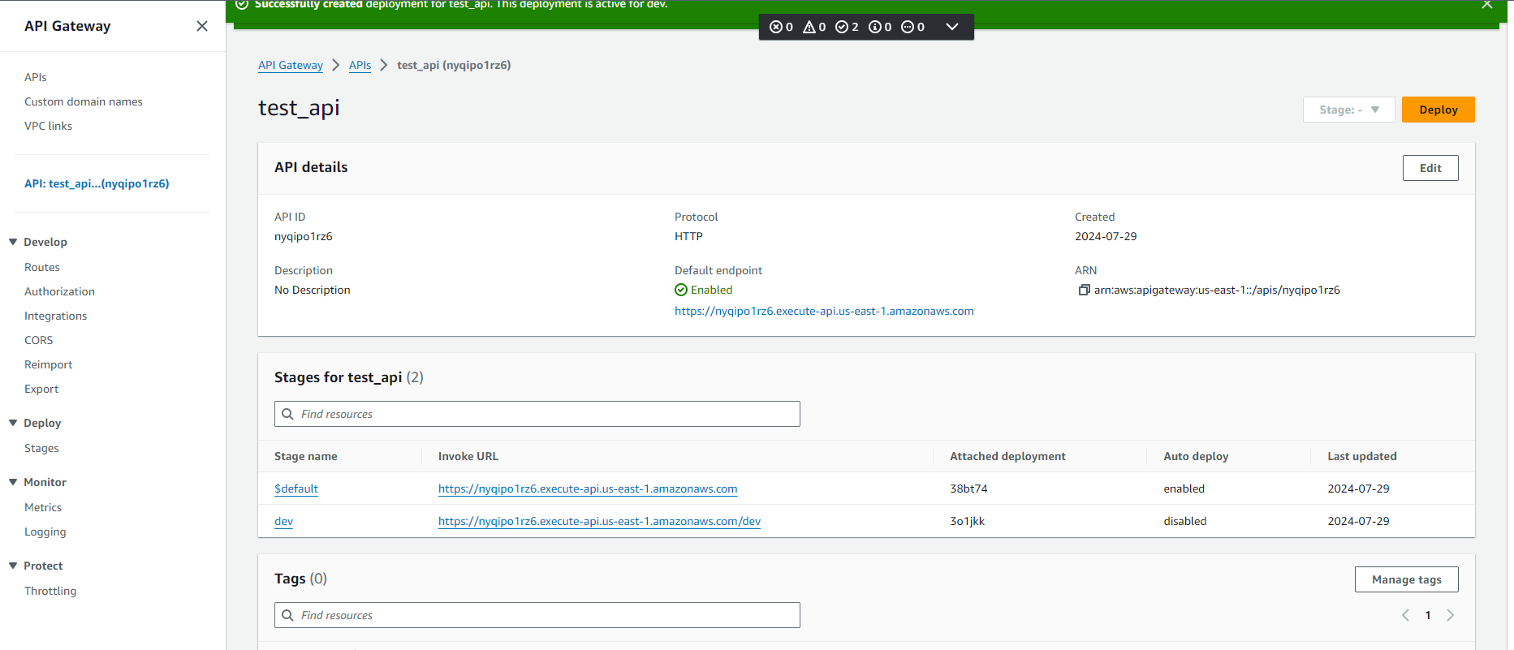Open the $default stage invoke URL
The height and width of the screenshot is (650, 1514).
tap(588, 489)
